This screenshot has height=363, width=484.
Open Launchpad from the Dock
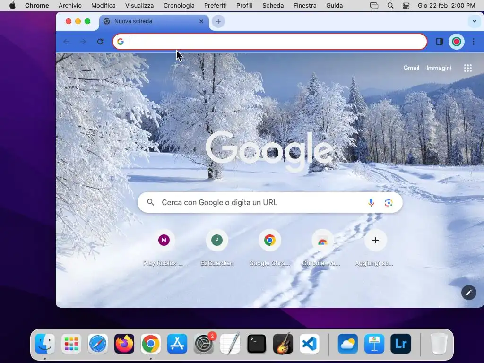(71, 344)
